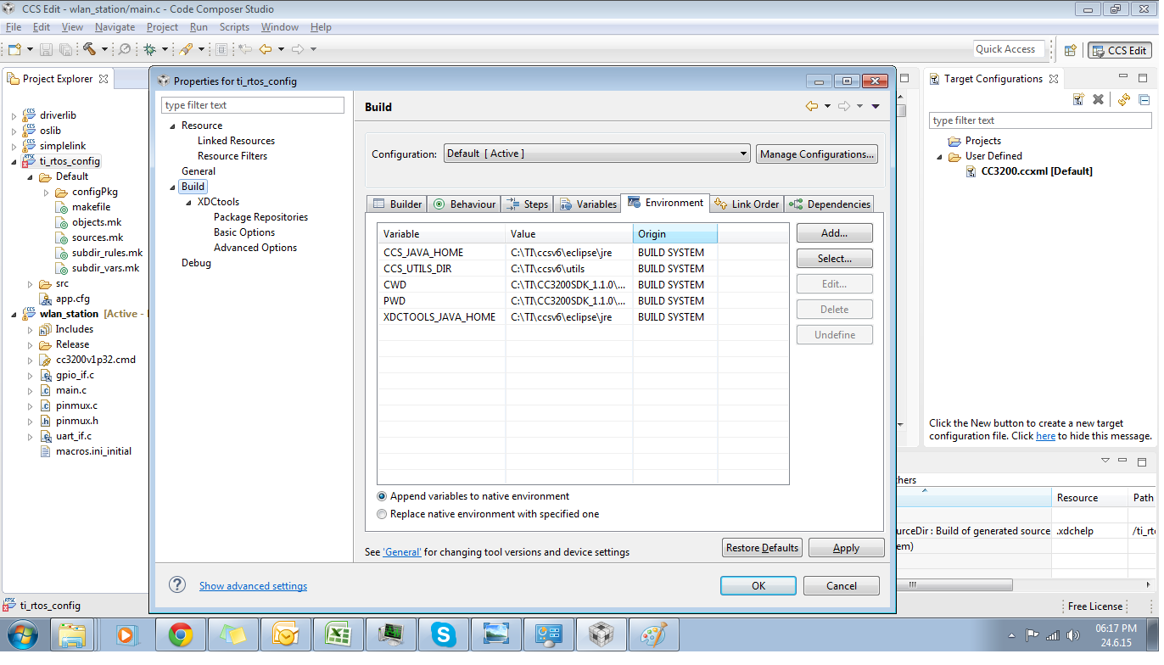The width and height of the screenshot is (1164, 665).
Task: Click the 'General' link at dialog bottom
Action: coord(402,552)
